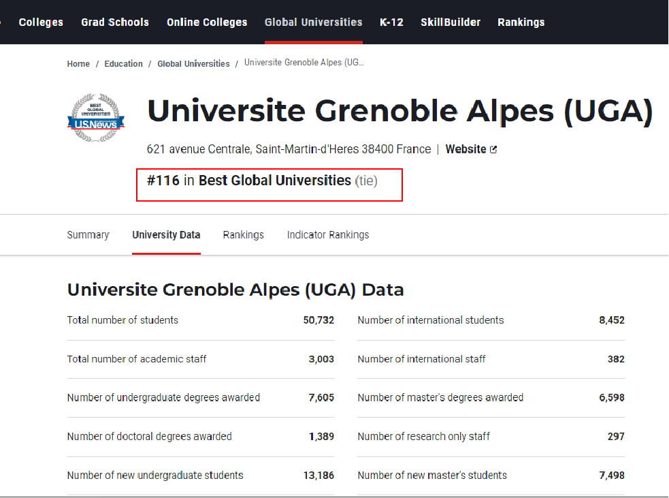Follow the Global Universities breadcrumb link
Image resolution: width=669 pixels, height=498 pixels.
(x=194, y=63)
